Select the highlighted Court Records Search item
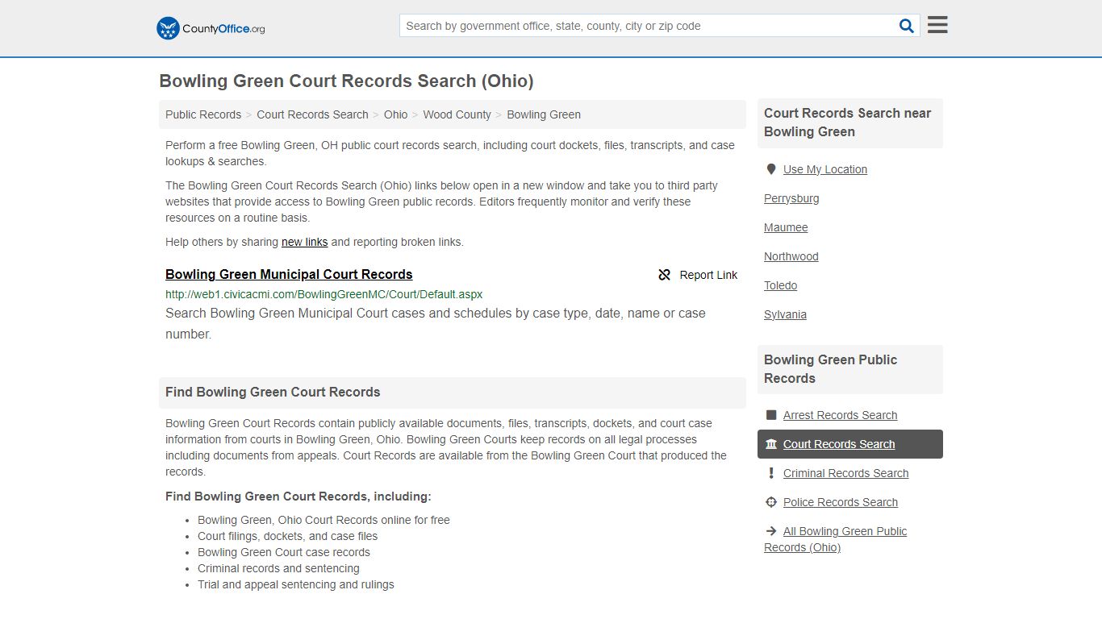Image resolution: width=1102 pixels, height=619 pixels. (850, 444)
